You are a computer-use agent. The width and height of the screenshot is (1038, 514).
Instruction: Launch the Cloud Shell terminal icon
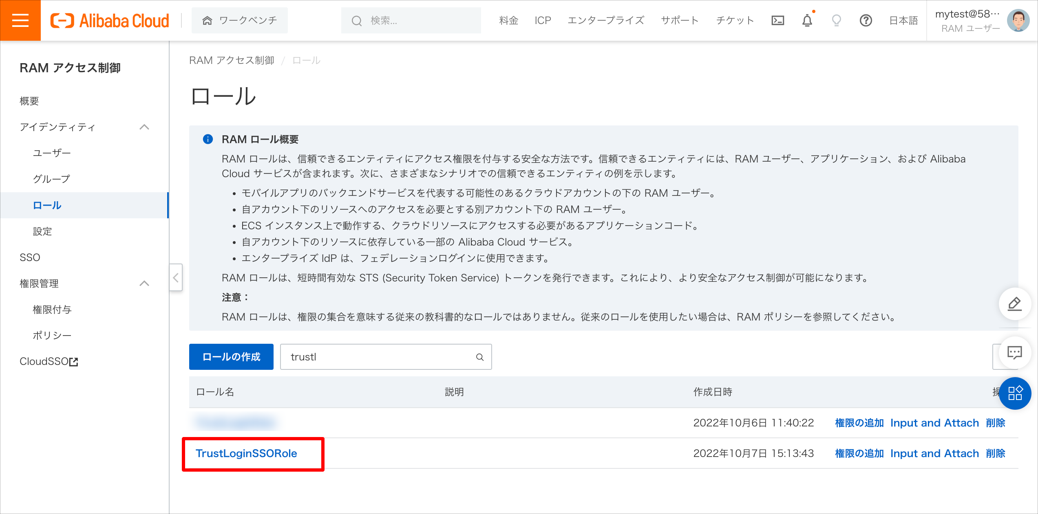click(778, 20)
